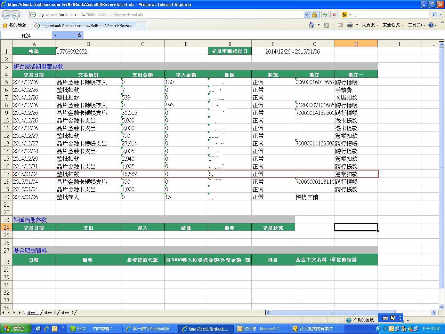Expand the address bar dropdown

(x=306, y=15)
